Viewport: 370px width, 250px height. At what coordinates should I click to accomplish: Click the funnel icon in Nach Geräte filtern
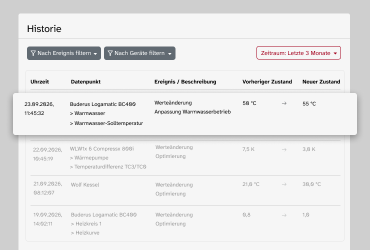click(110, 53)
